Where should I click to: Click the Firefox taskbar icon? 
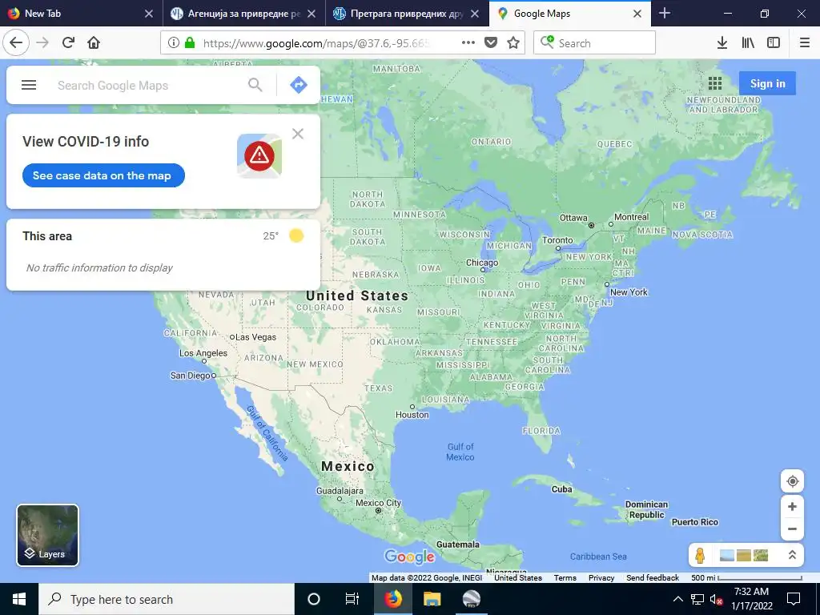coord(392,599)
